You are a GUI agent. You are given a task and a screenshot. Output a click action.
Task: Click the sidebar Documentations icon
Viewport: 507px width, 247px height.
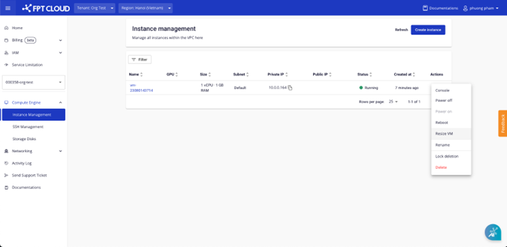click(6, 188)
